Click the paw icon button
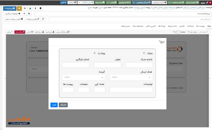Image resolution: width=212 pixels, height=130 pixels. coord(29,14)
